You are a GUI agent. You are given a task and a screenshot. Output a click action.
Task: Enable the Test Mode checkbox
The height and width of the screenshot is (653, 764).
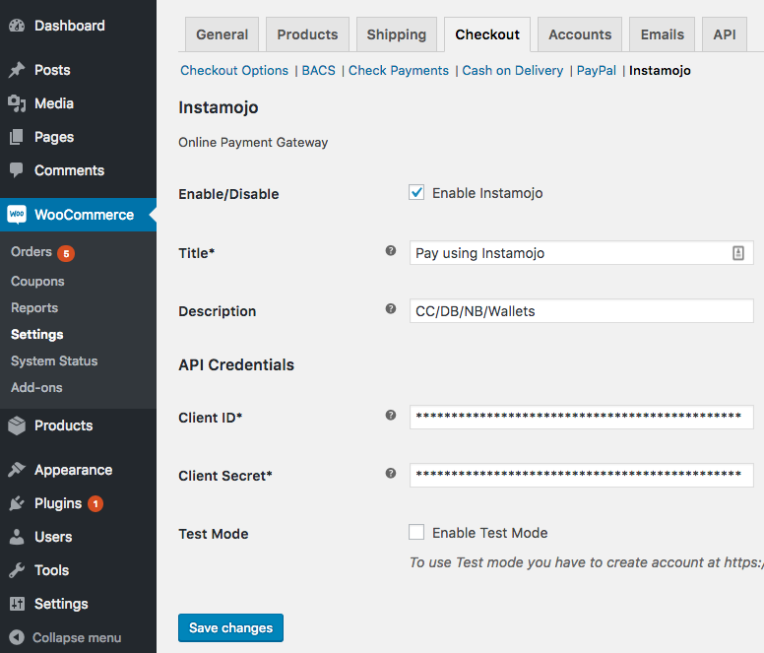point(416,533)
